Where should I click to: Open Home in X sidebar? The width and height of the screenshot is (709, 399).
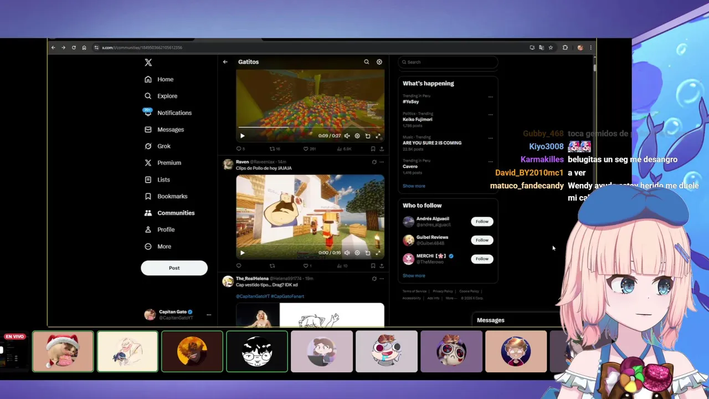pos(159,79)
